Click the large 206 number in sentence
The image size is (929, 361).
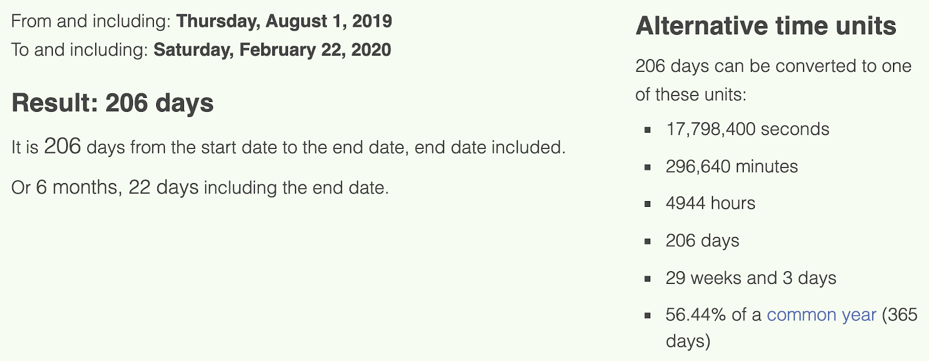62,146
